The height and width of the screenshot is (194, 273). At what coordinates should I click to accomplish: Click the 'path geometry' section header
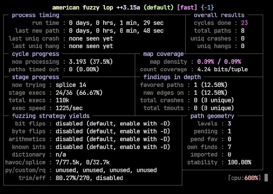click(x=212, y=116)
